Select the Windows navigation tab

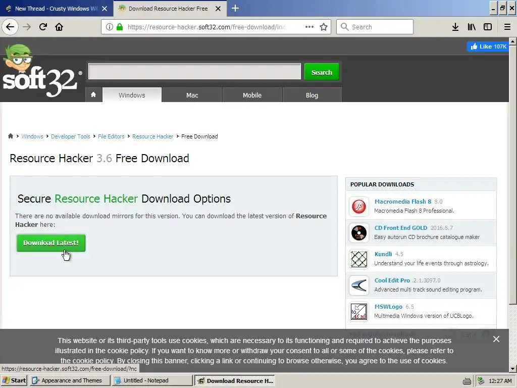click(x=132, y=95)
